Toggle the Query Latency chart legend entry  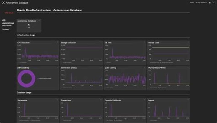pos(109,88)
